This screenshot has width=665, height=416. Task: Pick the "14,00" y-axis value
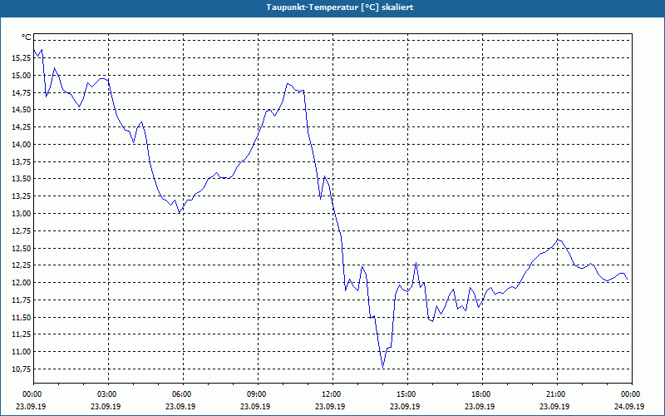click(22, 145)
